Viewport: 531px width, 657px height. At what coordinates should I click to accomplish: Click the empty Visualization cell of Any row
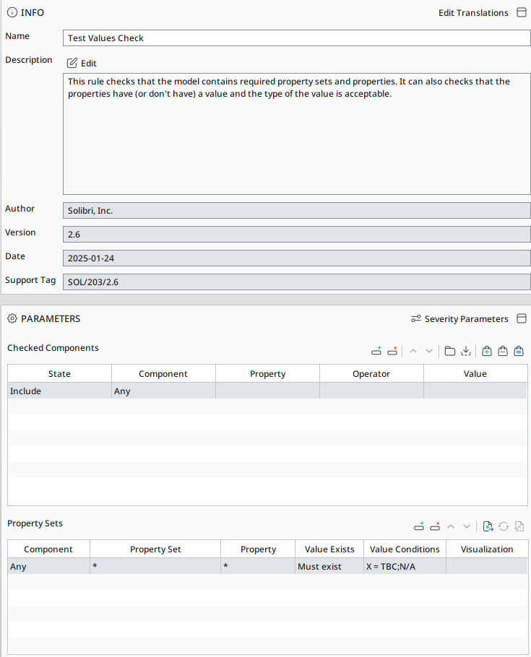(x=487, y=567)
